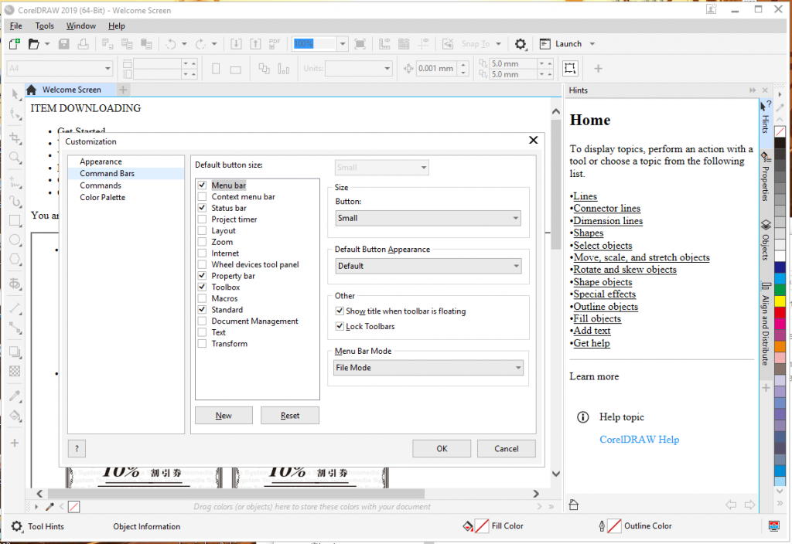
Task: Click the Full-screen preview icon
Action: click(360, 44)
